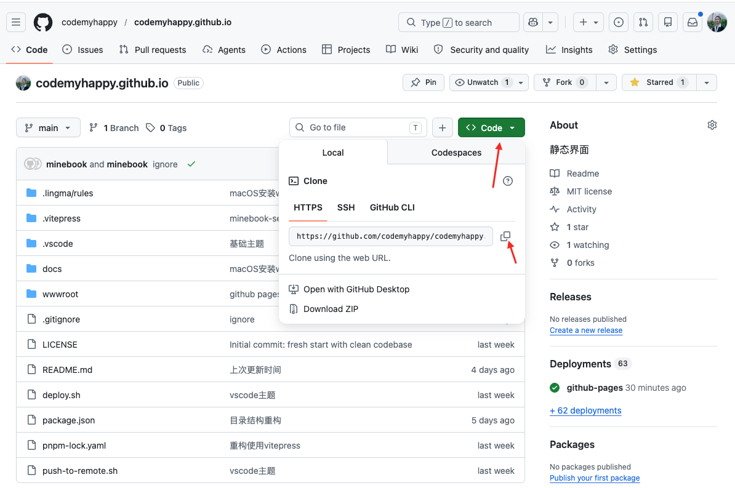Open the .vitepress folder
735x488 pixels.
(62, 218)
